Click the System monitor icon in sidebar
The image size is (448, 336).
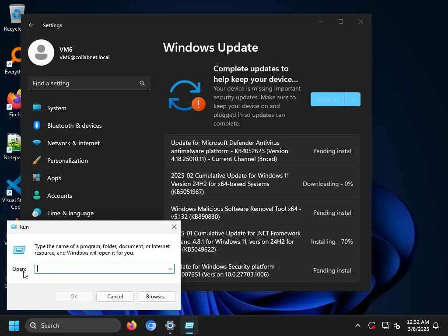click(x=37, y=108)
